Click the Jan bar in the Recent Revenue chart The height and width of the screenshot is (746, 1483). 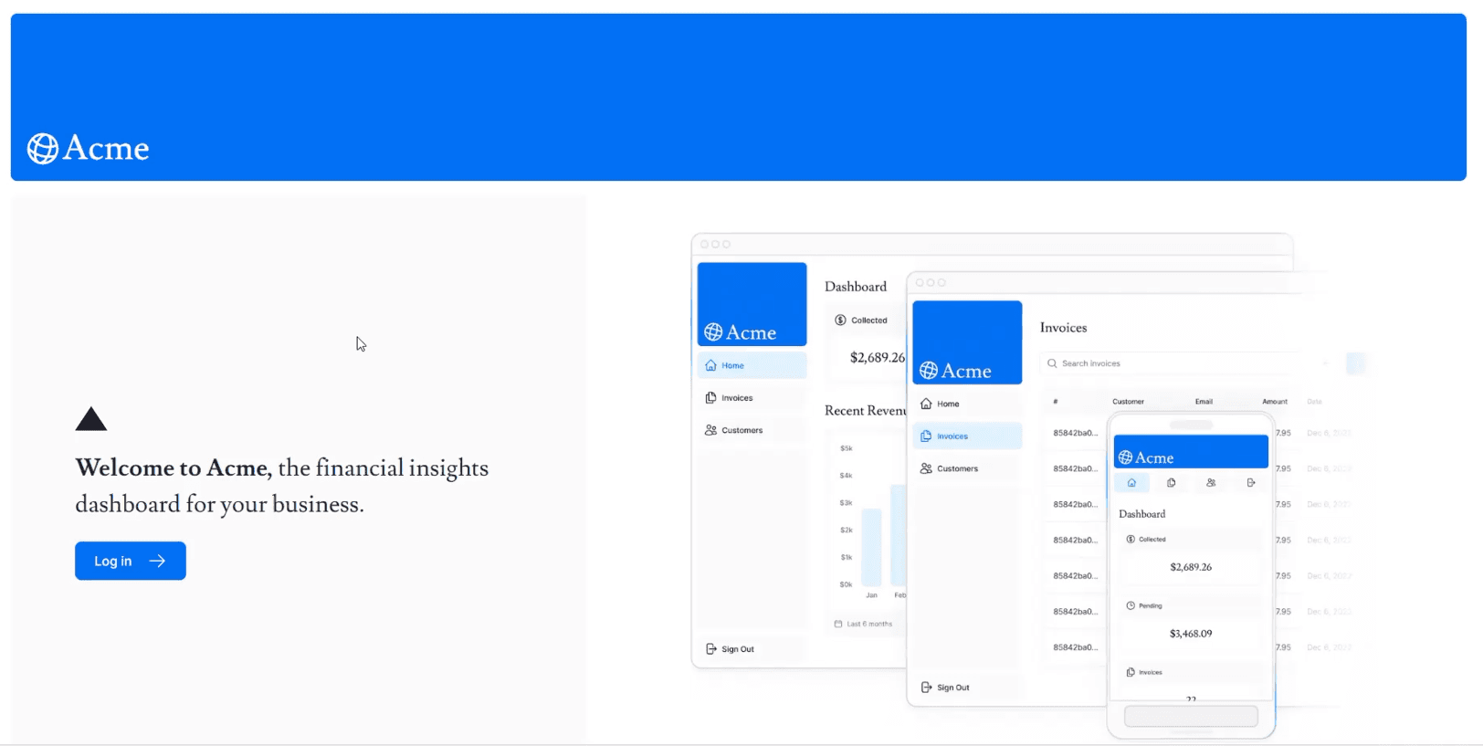pos(871,548)
